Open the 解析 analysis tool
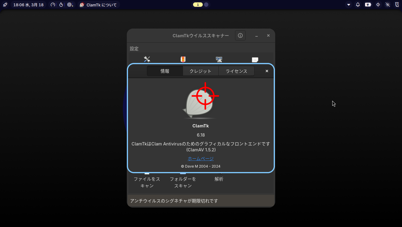The image size is (402, 227). [x=219, y=179]
